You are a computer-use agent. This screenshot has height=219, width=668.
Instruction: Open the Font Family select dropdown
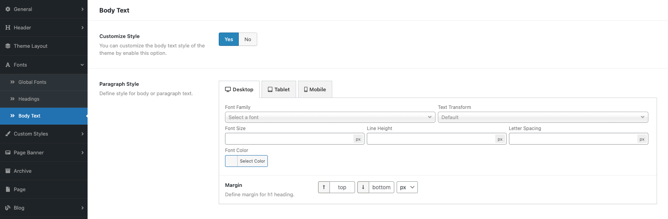(x=330, y=117)
